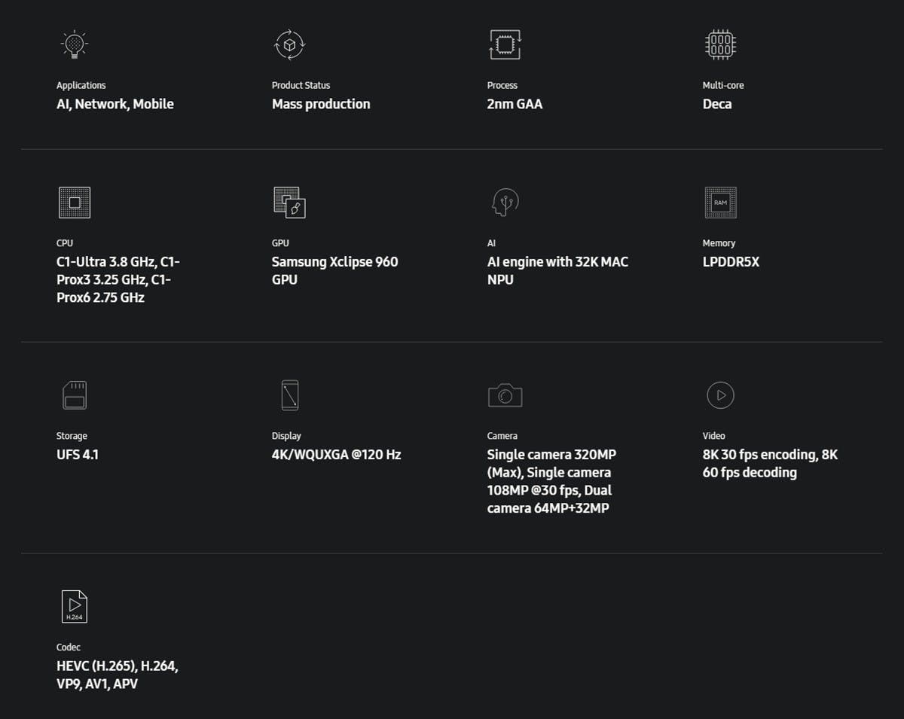The width and height of the screenshot is (904, 719).
Task: Click the '4K/WQUXGA @120 Hz' display text
Action: tap(336, 455)
